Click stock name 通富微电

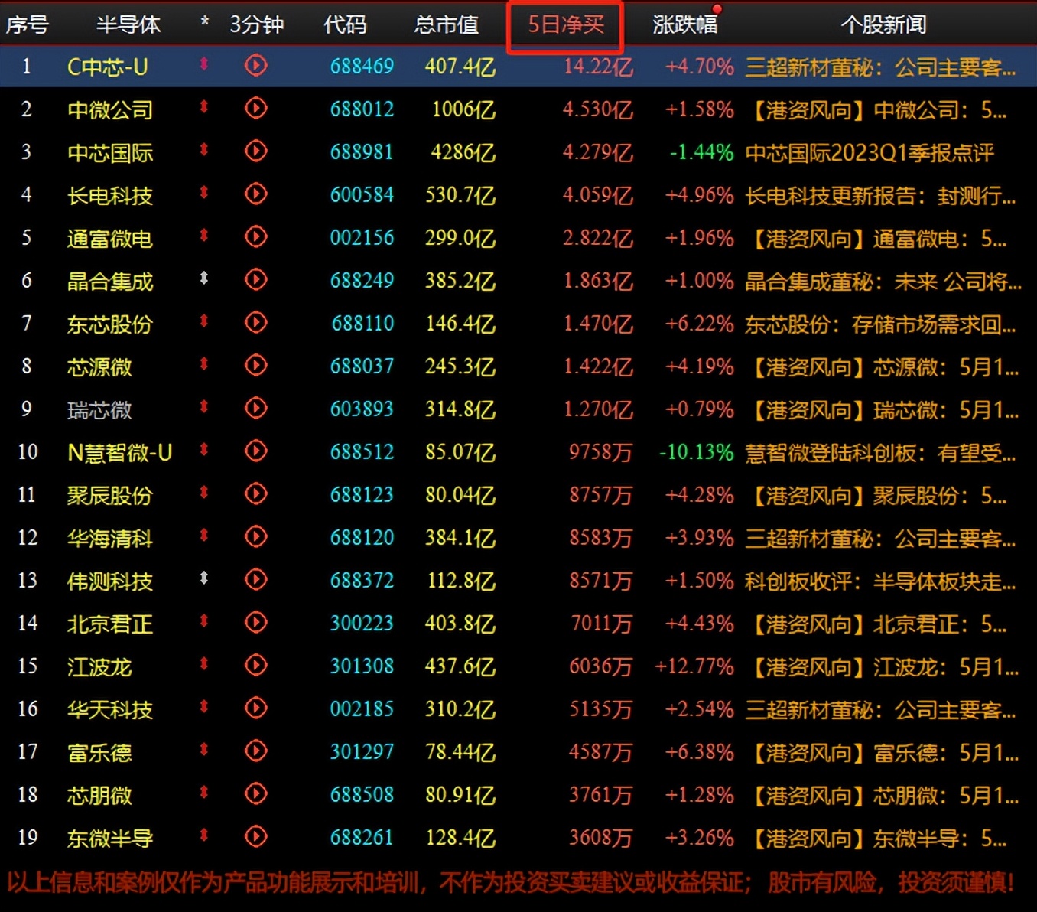click(110, 239)
